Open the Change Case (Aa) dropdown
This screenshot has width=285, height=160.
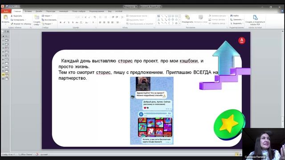[87, 23]
